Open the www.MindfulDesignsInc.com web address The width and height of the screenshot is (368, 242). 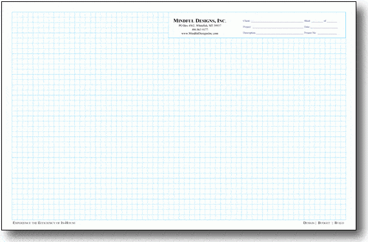tap(199, 33)
